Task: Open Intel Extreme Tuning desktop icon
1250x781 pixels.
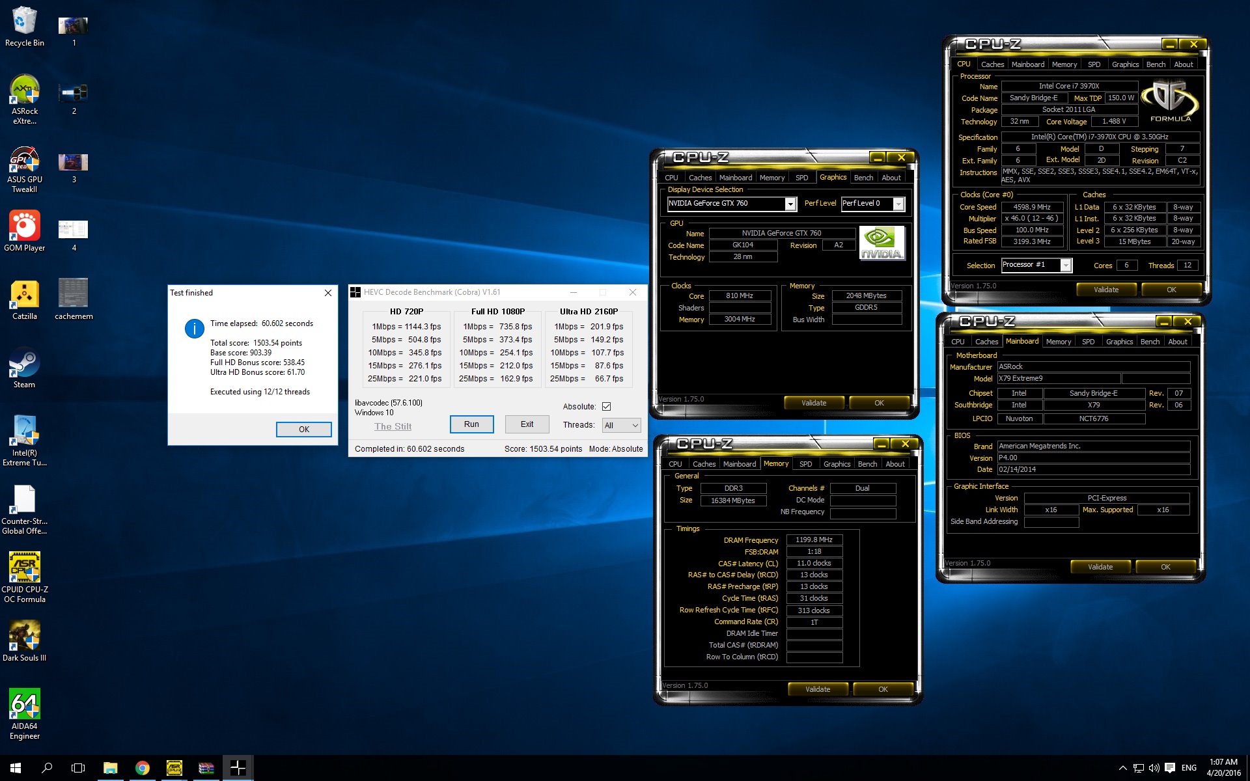Action: [x=25, y=441]
